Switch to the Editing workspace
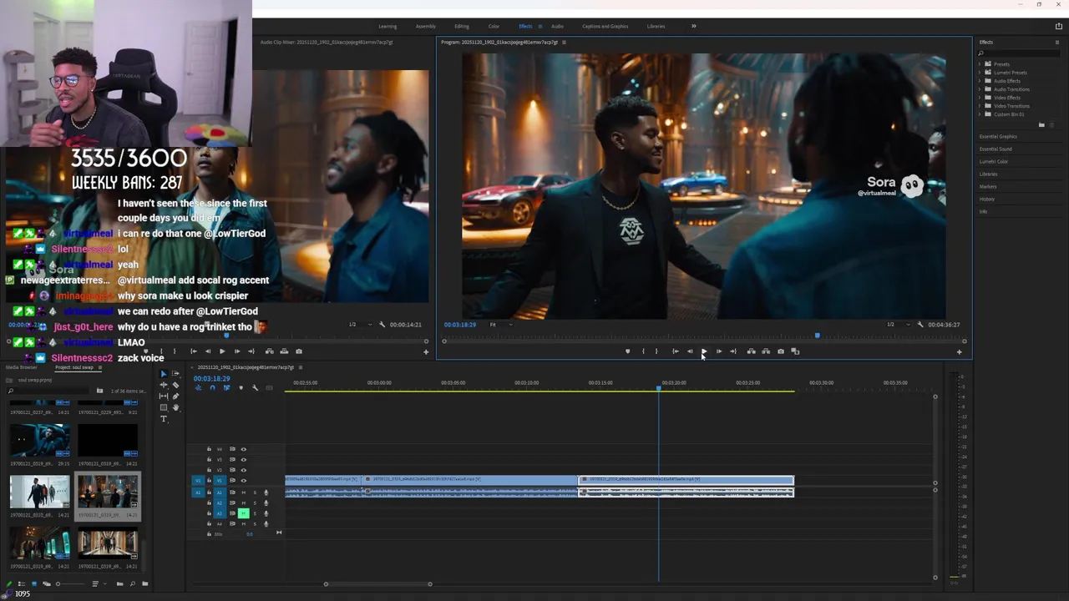The width and height of the screenshot is (1069, 601). pos(462,26)
